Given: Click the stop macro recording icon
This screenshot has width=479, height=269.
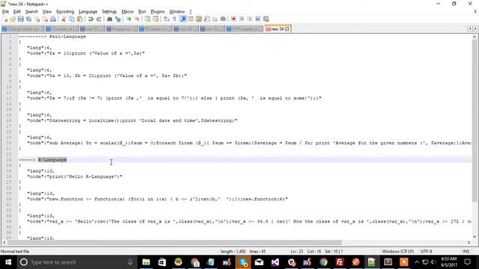Looking at the screenshot, I should [242, 19].
